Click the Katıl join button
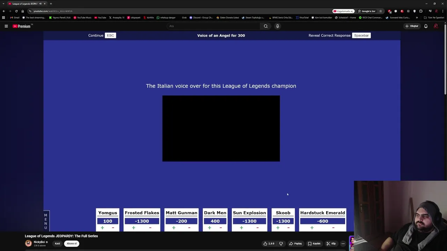Screen dimensions: 447x251 57,244
